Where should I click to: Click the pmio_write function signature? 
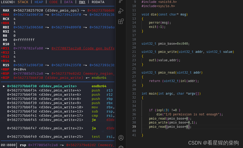(188, 52)
